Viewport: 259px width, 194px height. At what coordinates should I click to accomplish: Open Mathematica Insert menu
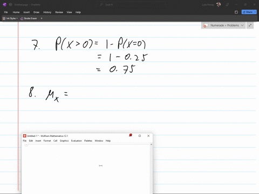click(38, 141)
